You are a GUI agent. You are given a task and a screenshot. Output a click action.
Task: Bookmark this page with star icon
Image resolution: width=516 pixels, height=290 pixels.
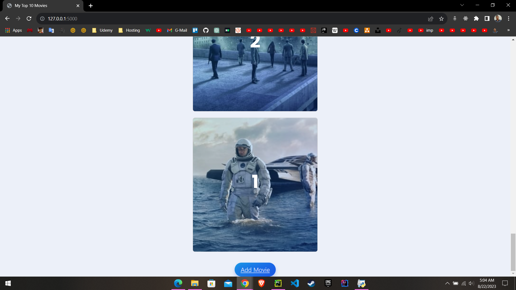tap(441, 19)
